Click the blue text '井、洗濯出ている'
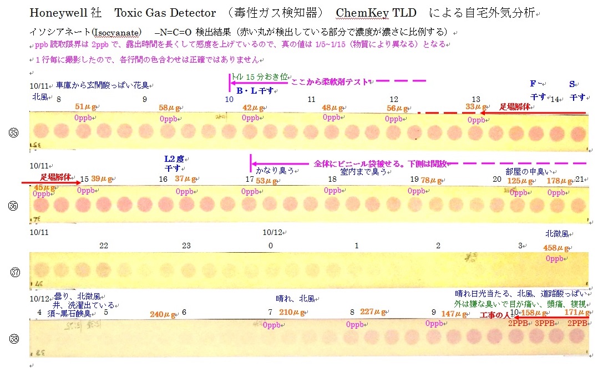This screenshot has height=368, width=598. click(84, 305)
